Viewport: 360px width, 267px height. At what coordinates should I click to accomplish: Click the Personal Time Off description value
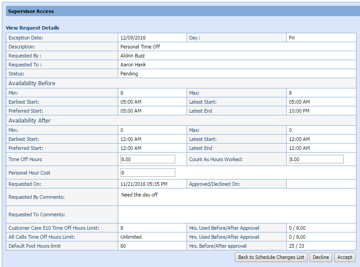[x=140, y=47]
